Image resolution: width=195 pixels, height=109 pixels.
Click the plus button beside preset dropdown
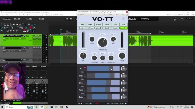(x=107, y=15)
